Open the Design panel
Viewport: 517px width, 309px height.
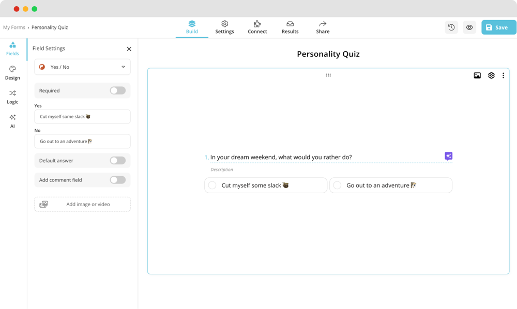click(12, 73)
